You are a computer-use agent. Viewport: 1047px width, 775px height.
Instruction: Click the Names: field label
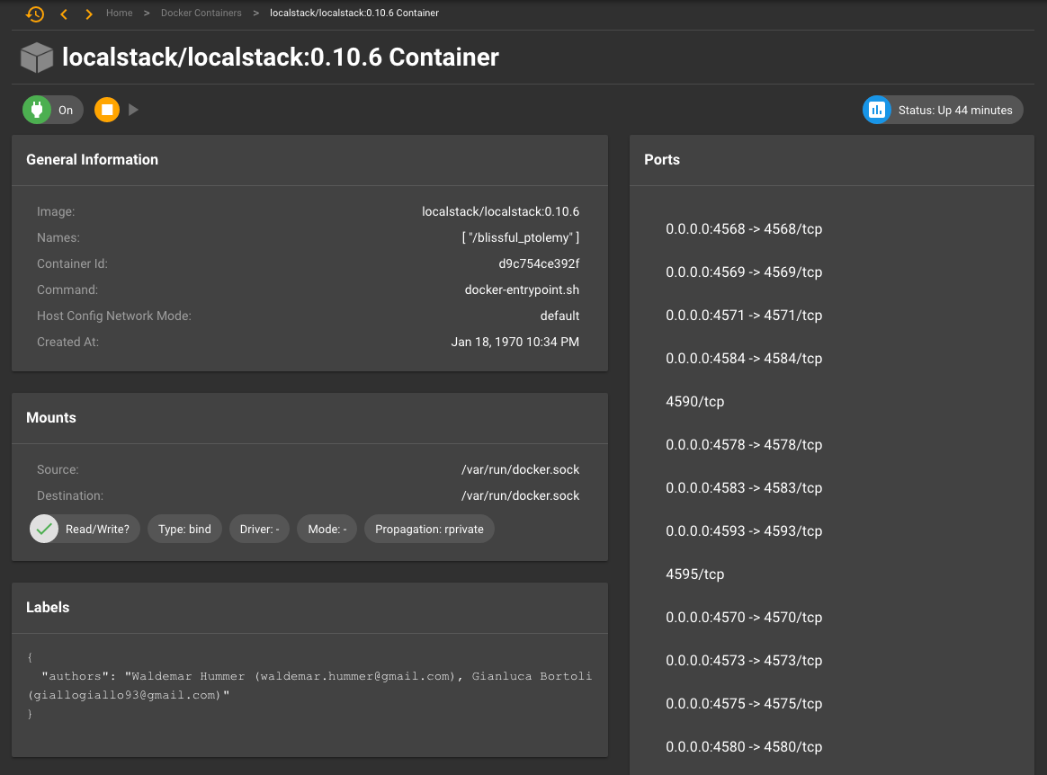58,237
